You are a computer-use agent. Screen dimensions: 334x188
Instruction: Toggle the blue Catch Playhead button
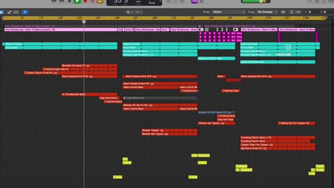(25, 12)
